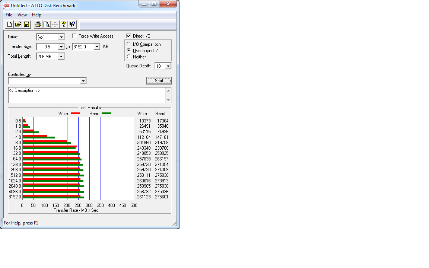This screenshot has width=429, height=268.
Task: Print results with the printer icon
Action: pos(38,24)
